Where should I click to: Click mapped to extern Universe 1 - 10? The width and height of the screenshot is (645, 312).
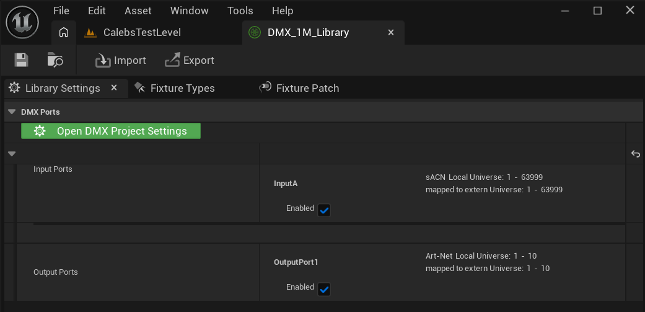(488, 269)
